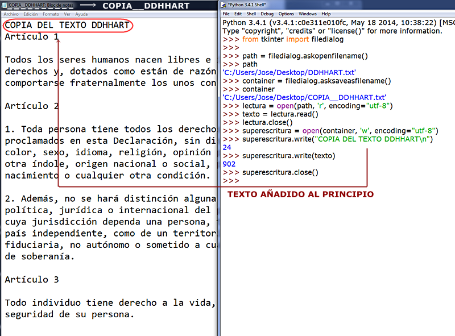Click the TEXTO AÑADIDO AL PRINCIPIO annotation
Image resolution: width=455 pixels, height=336 pixels.
click(x=300, y=194)
